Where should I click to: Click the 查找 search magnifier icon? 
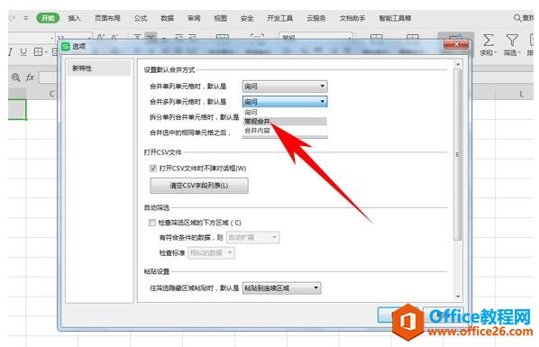click(x=517, y=17)
